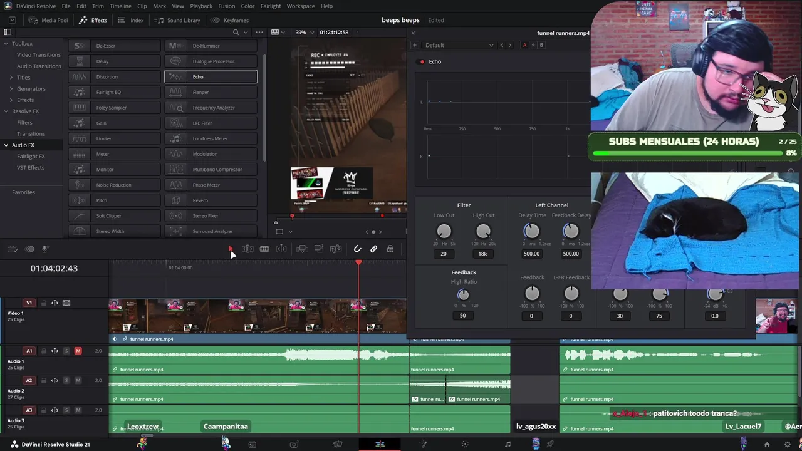This screenshot has width=802, height=451.
Task: Lock the Video 1 track
Action: click(44, 303)
